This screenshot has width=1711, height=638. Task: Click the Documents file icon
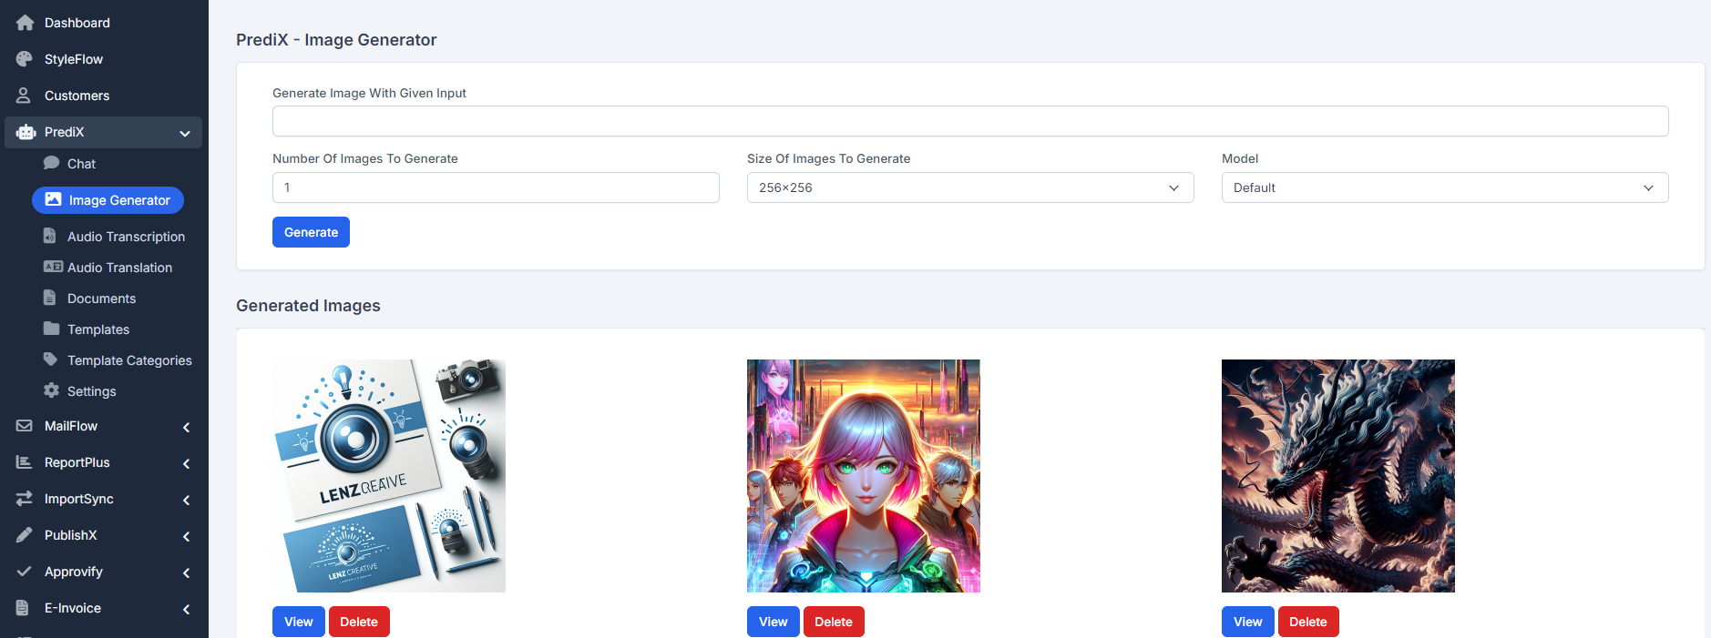(x=50, y=299)
